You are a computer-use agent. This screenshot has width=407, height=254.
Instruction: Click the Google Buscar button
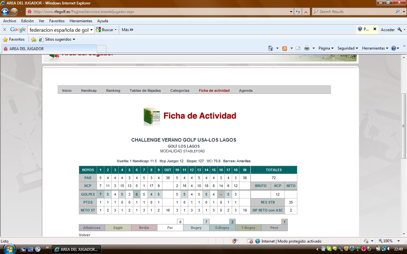coord(106,30)
